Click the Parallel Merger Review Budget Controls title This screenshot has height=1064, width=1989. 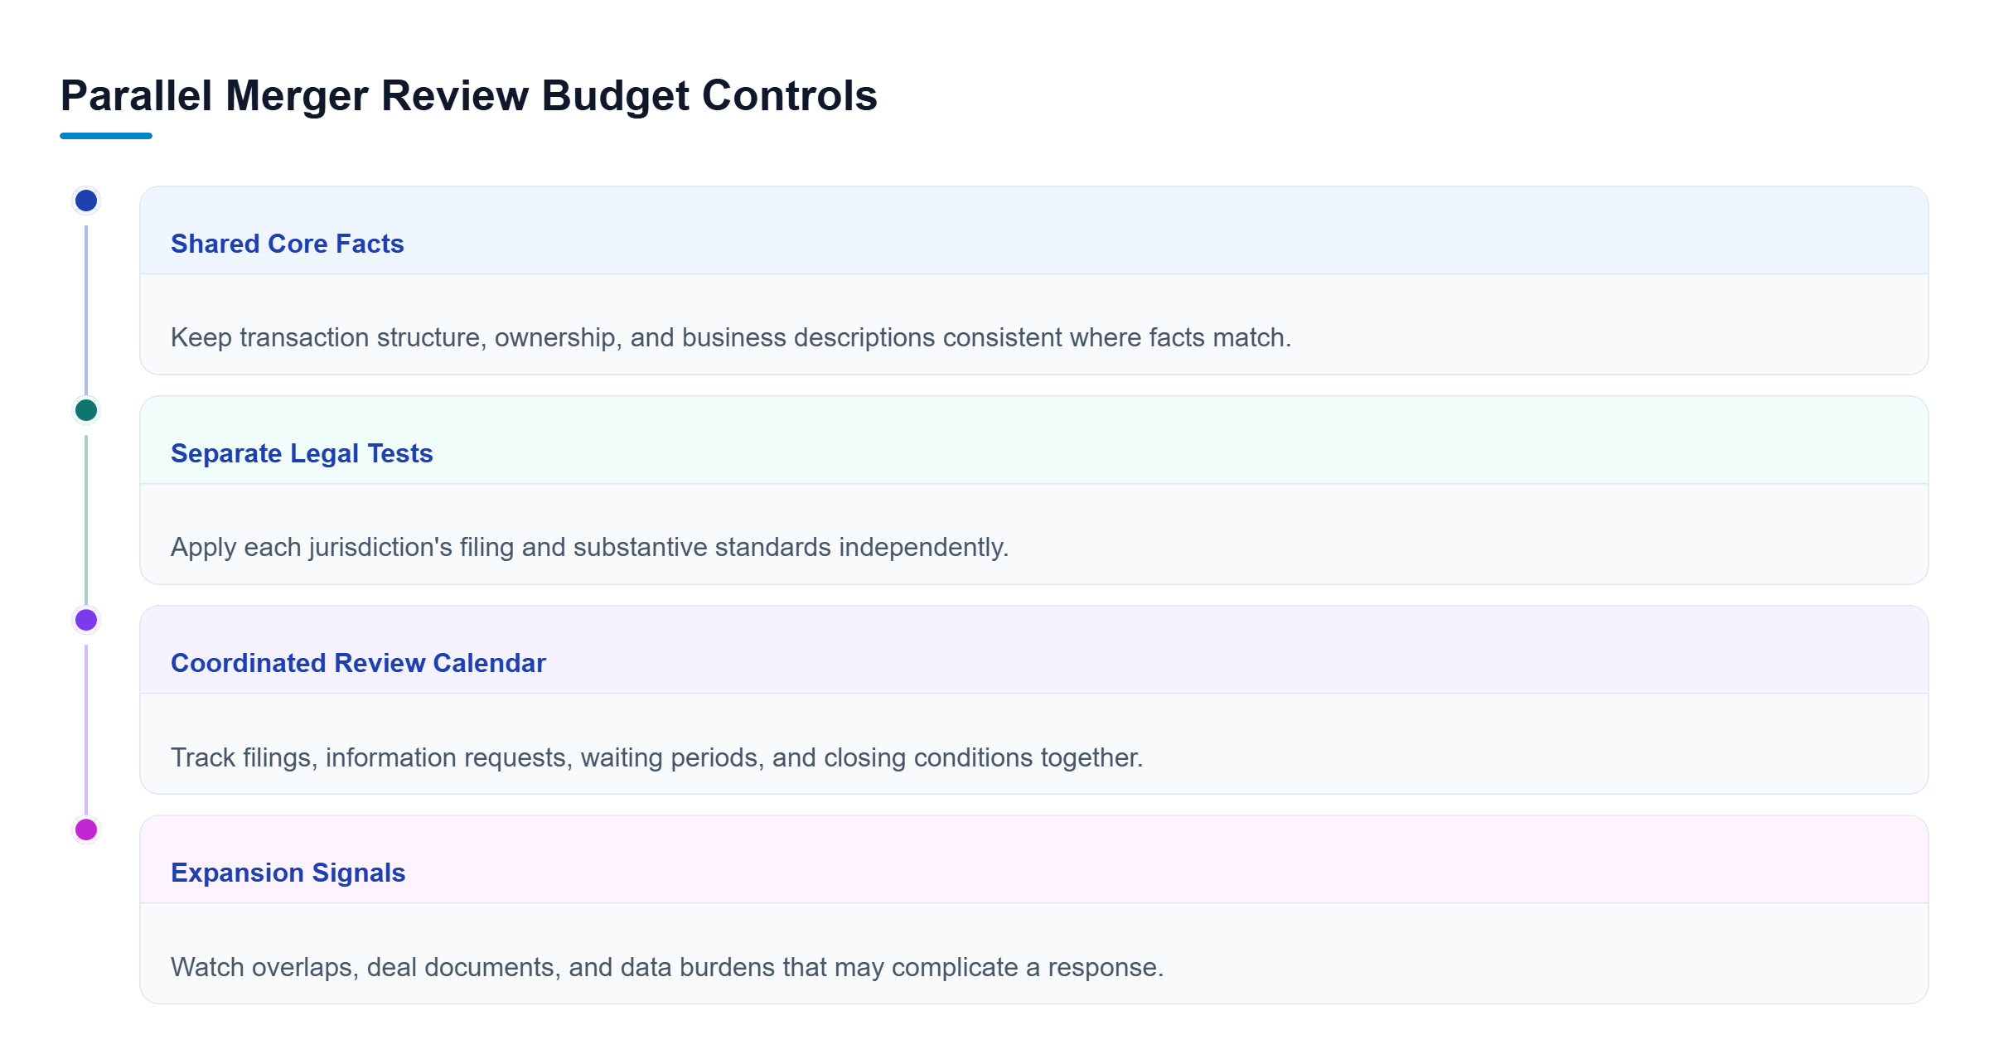[x=469, y=95]
